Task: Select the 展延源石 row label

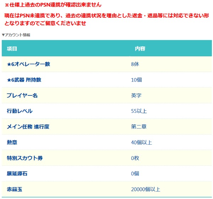Action: [17, 173]
